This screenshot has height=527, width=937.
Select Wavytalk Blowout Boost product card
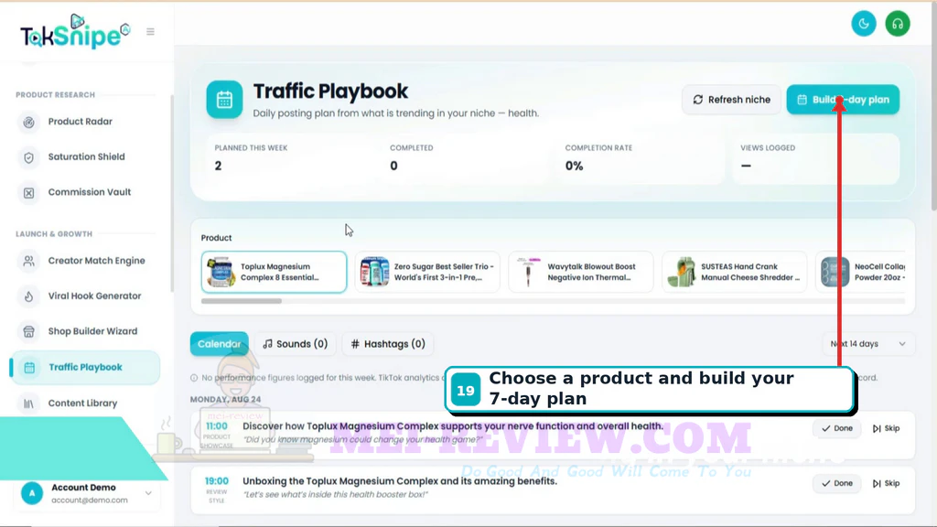(x=581, y=272)
